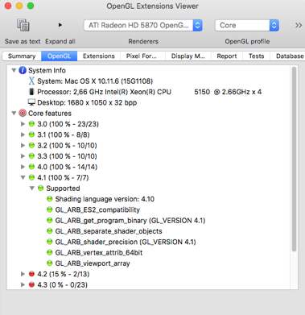Viewport: 305px width, 315px height.
Task: Click red status dot for version 4.2
Action: click(x=31, y=274)
